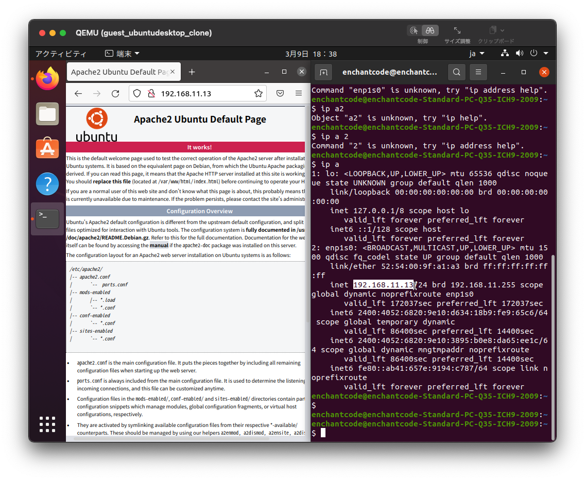Close the terminal window

[x=544, y=73]
